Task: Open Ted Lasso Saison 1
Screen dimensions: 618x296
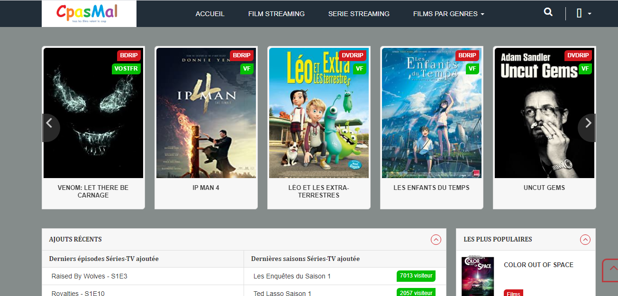Action: pyautogui.click(x=282, y=293)
